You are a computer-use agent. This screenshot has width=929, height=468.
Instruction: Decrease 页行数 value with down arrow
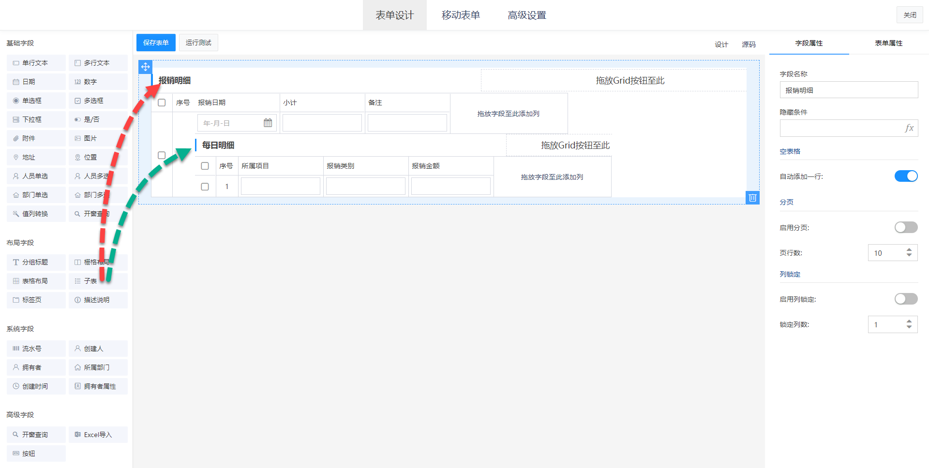pos(909,255)
